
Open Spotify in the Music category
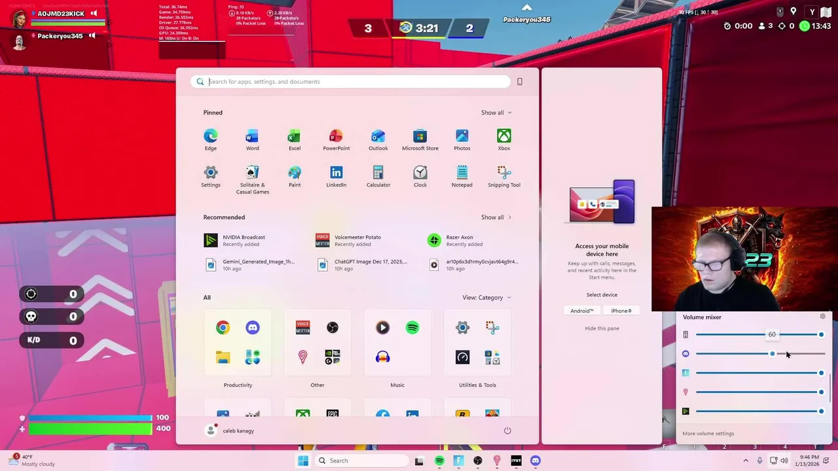pos(412,328)
